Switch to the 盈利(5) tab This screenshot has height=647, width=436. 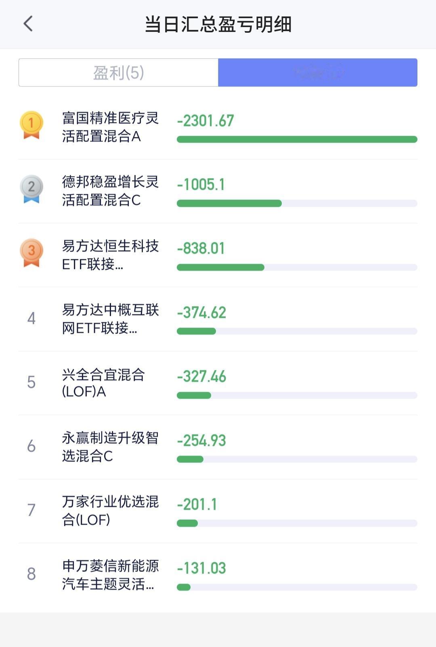tap(118, 73)
